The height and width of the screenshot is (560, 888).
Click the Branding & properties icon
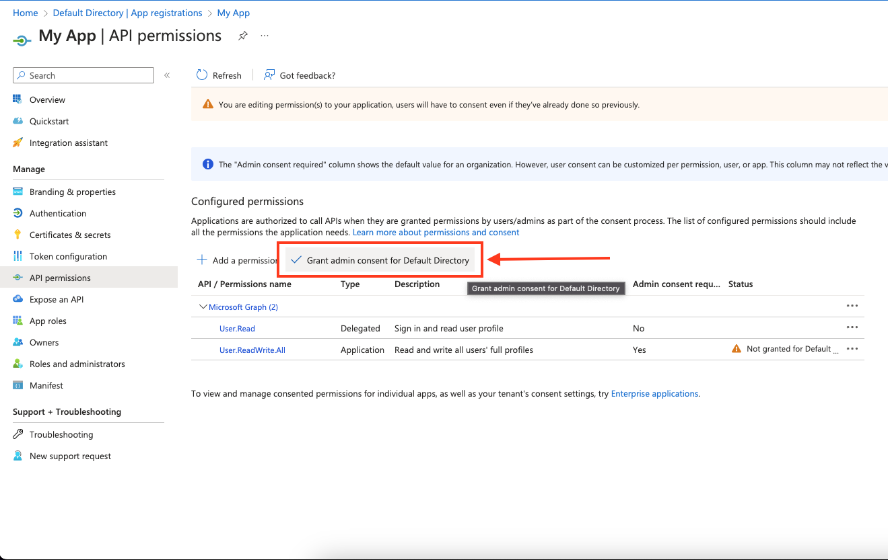18,192
